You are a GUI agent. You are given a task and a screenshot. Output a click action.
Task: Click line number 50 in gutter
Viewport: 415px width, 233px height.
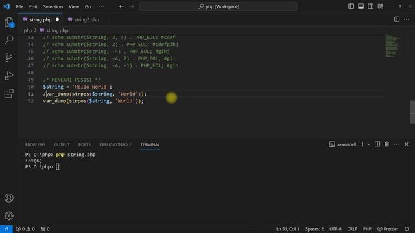30,87
